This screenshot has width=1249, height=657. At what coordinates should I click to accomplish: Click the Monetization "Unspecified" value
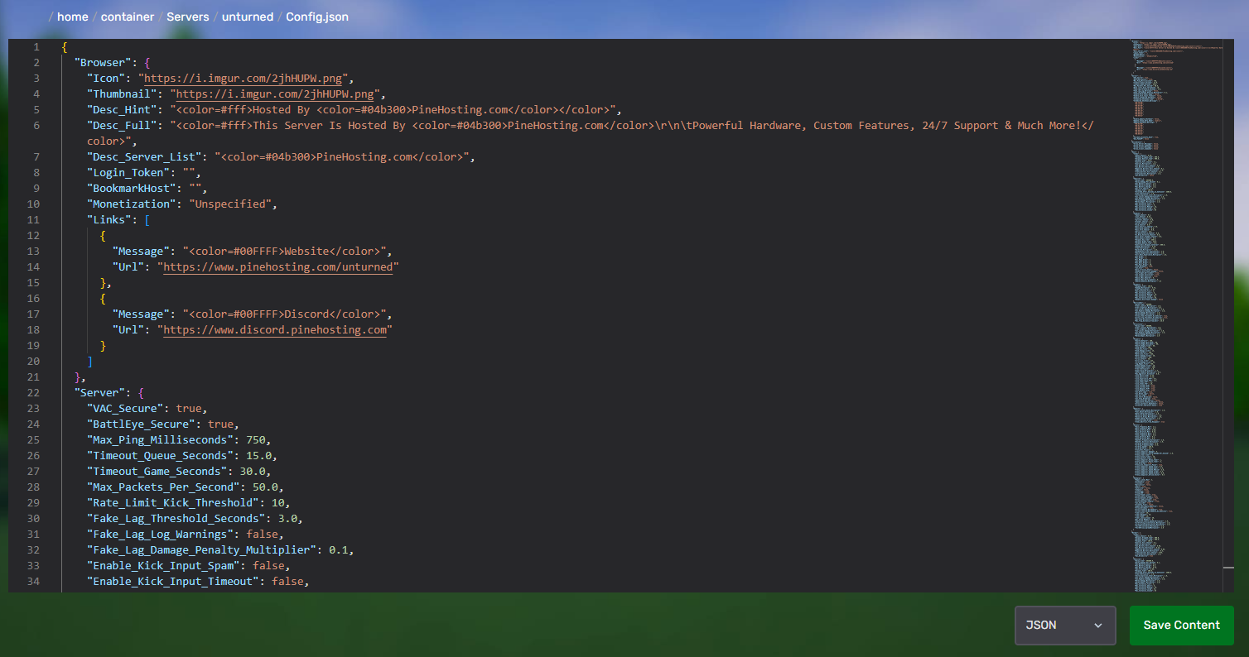232,204
